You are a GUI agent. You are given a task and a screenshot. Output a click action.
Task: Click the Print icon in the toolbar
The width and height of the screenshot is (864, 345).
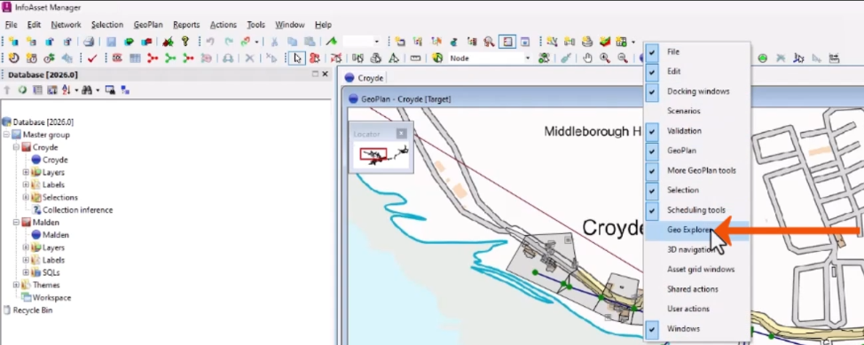coord(89,42)
